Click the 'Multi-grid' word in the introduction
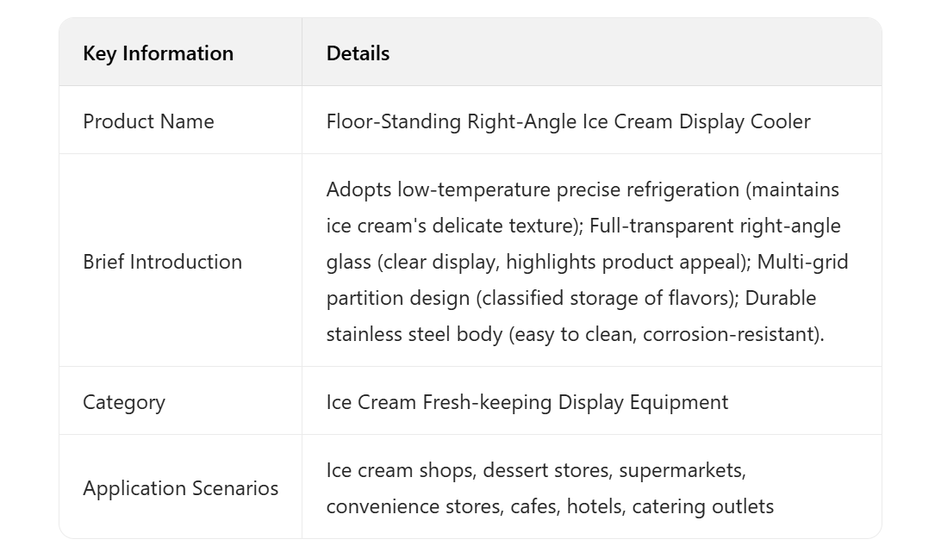 [x=802, y=262]
